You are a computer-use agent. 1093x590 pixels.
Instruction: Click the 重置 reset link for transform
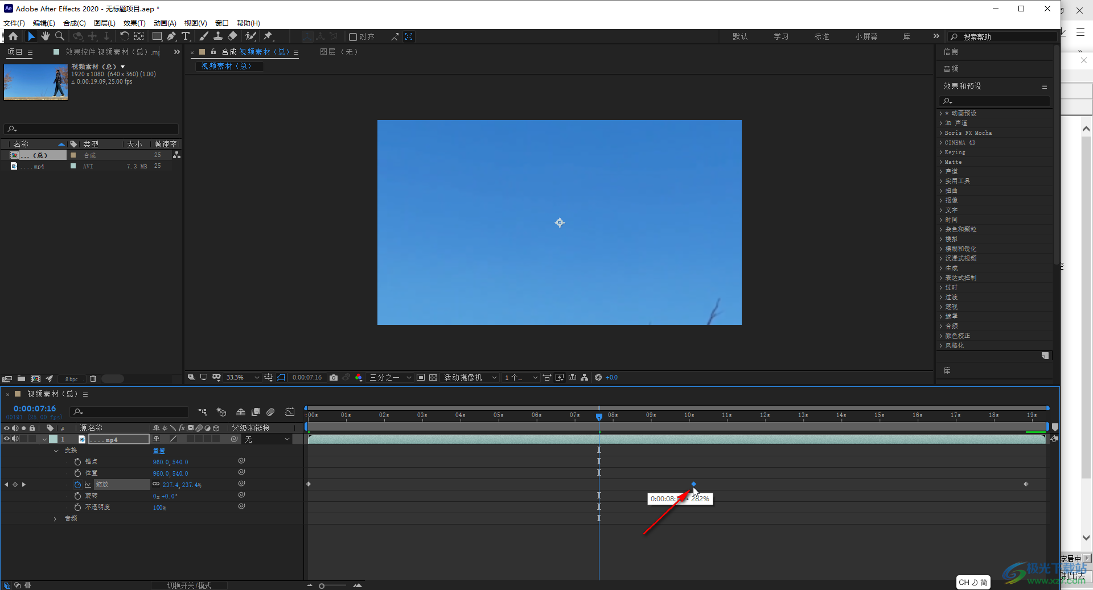[159, 451]
